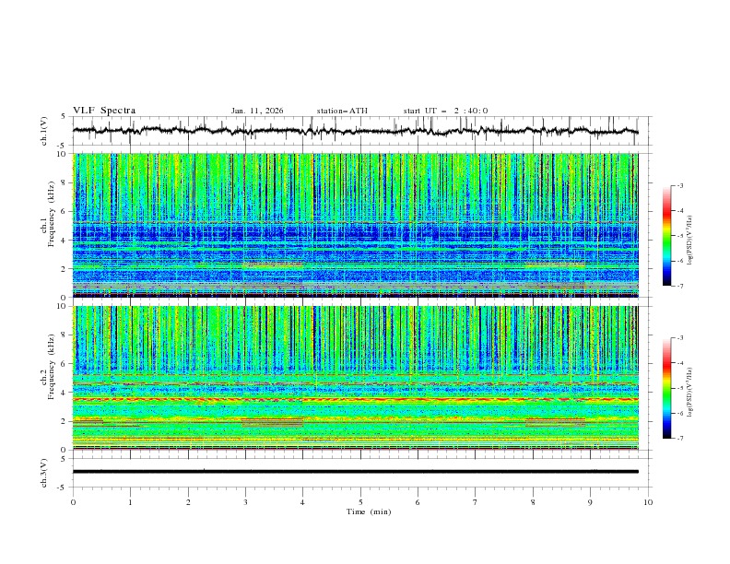The height and width of the screenshot is (564, 730).
Task: Click the ch.2 "Frequency (kHz)" axis label
Action: coord(51,366)
